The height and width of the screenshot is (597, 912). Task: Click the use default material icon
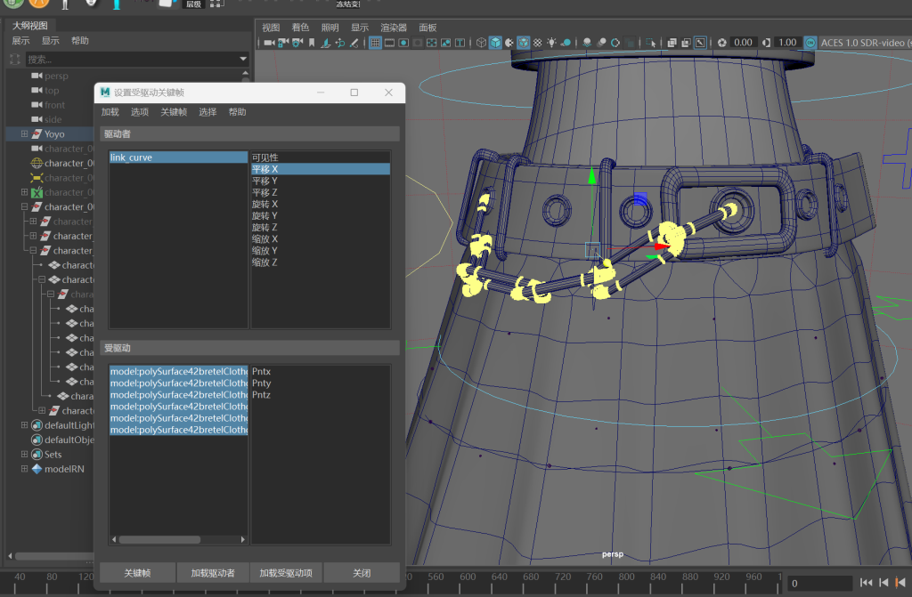coord(509,43)
